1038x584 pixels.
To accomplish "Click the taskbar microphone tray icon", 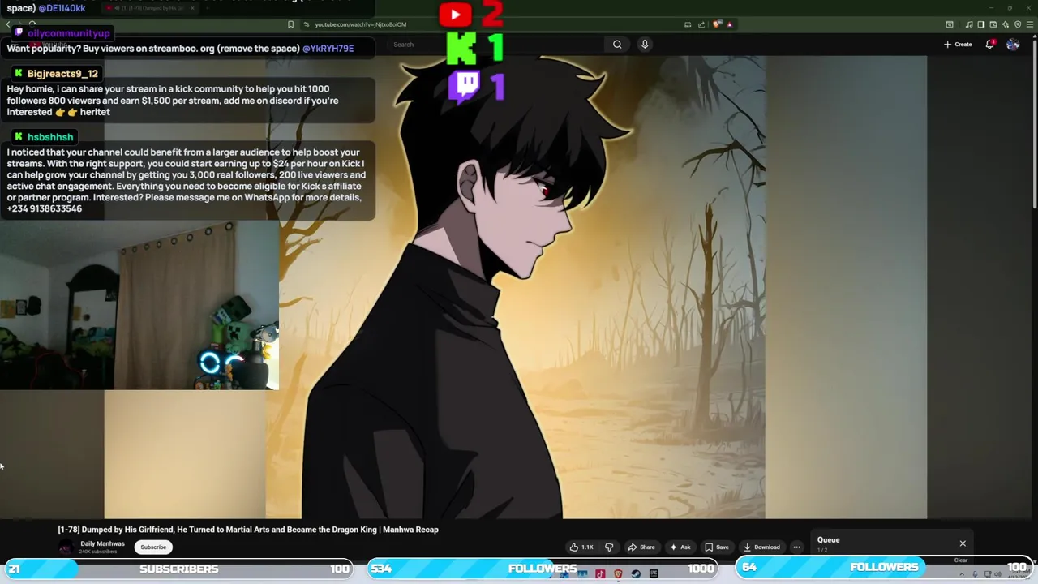I will (x=975, y=574).
